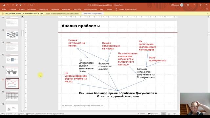Open the comments speech bubble icon in ribbon corner
Image resolution: width=210 pixels, height=118 pixels.
click(207, 10)
